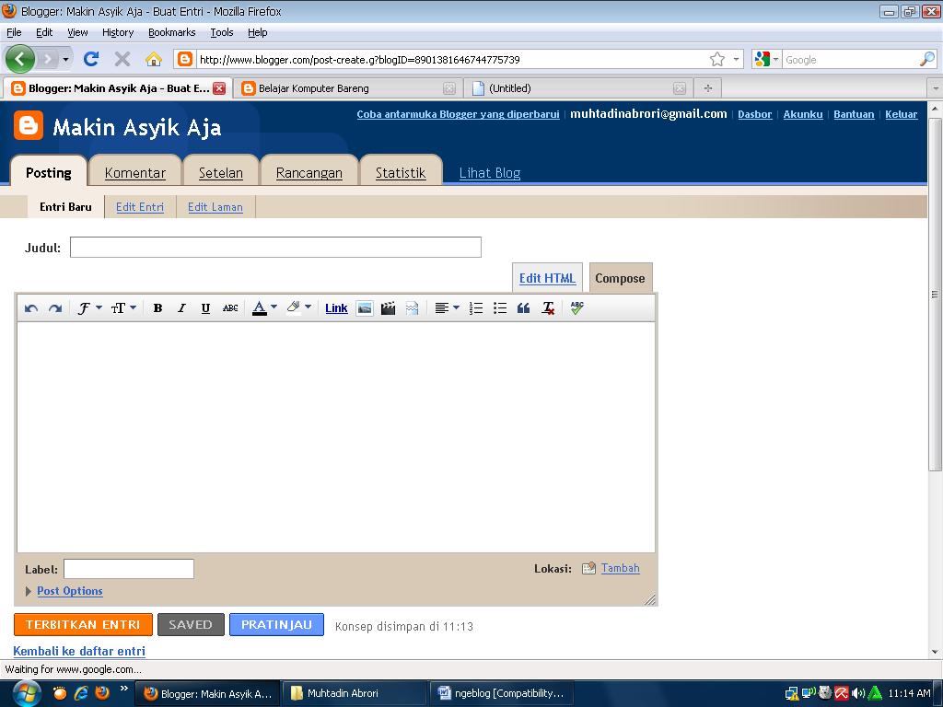
Task: Switch to Belajar Komputer Bareng tab
Action: [x=347, y=88]
